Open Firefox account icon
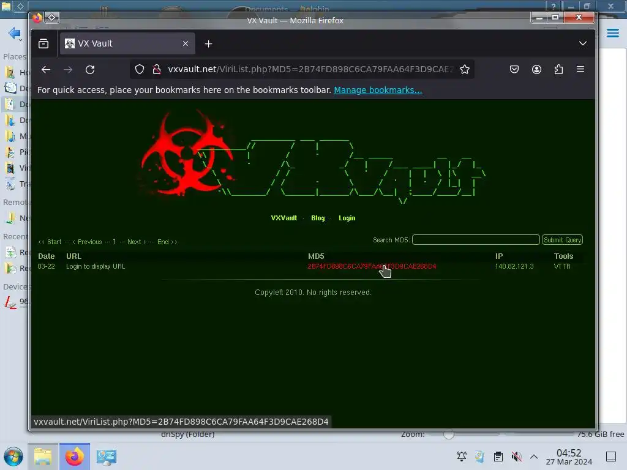The height and width of the screenshot is (470, 627). click(536, 70)
